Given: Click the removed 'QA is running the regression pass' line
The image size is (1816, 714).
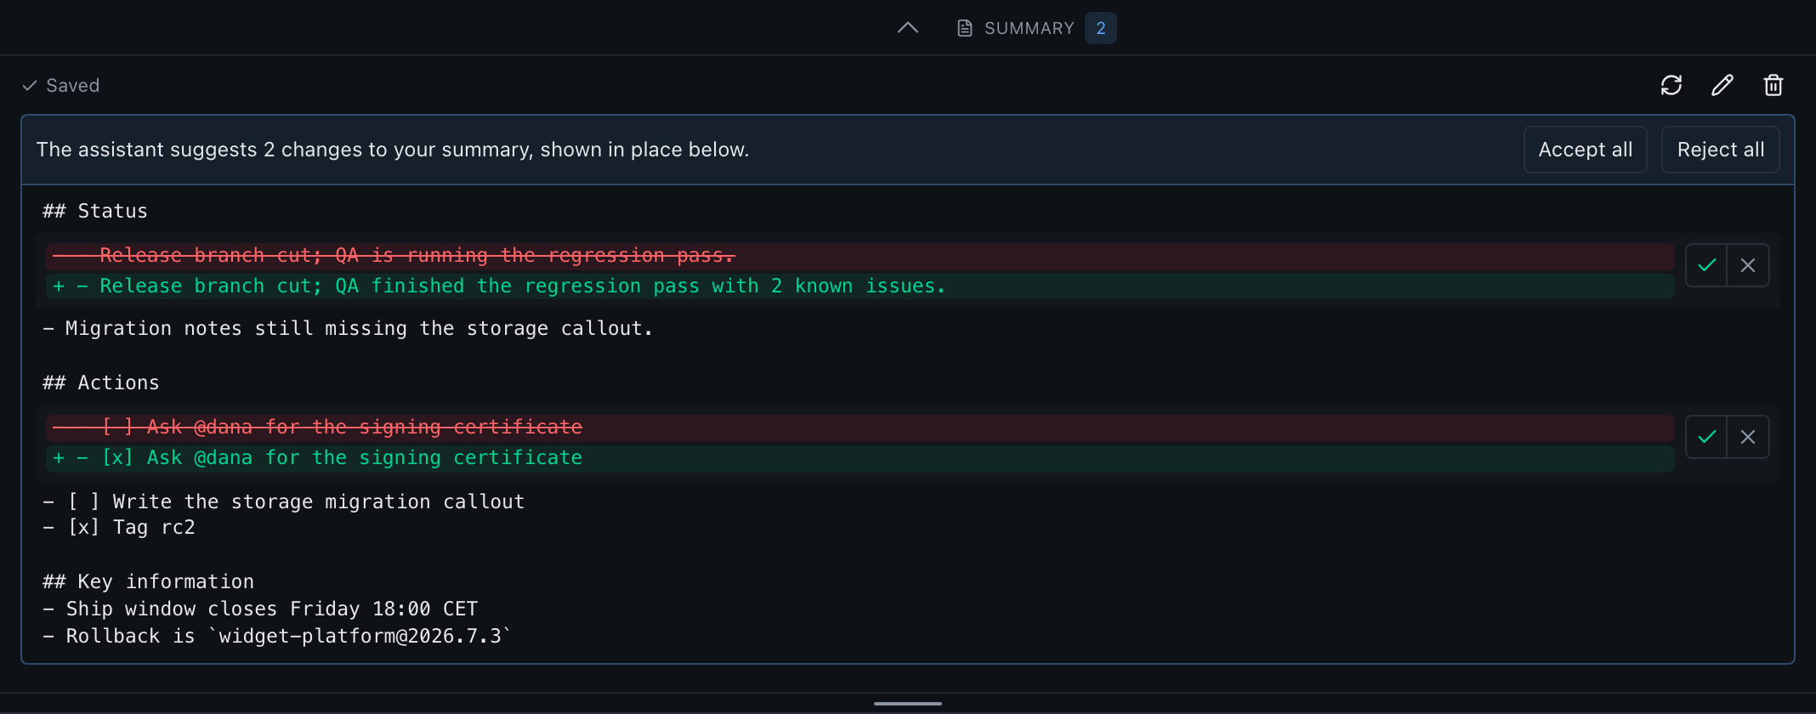Looking at the screenshot, I should coord(860,256).
